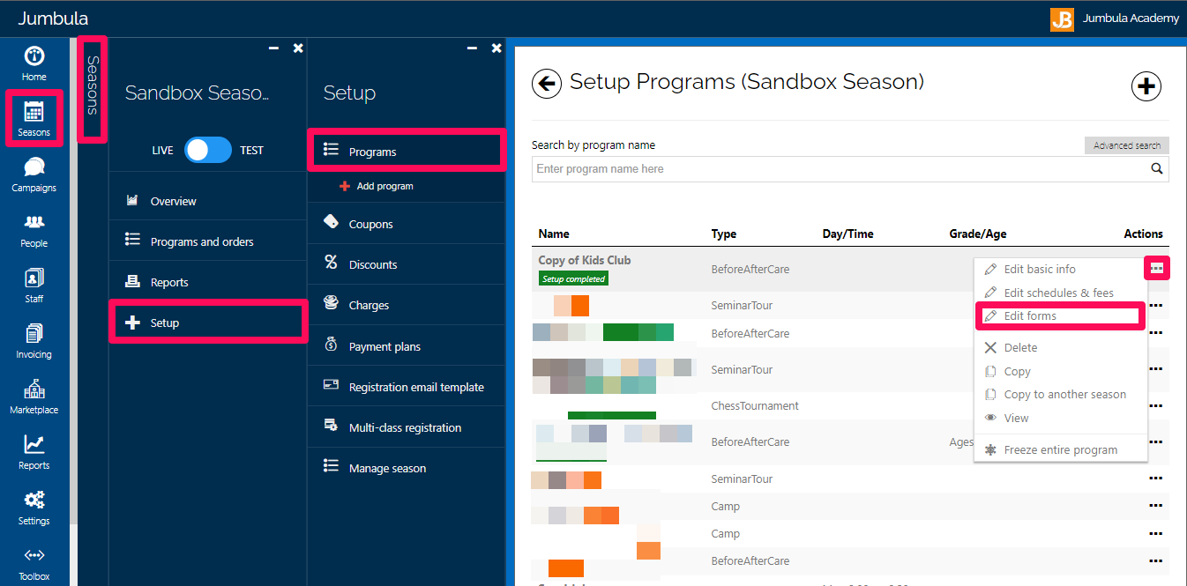Open Programs and orders
Viewport: 1187px width, 586px height.
[208, 241]
